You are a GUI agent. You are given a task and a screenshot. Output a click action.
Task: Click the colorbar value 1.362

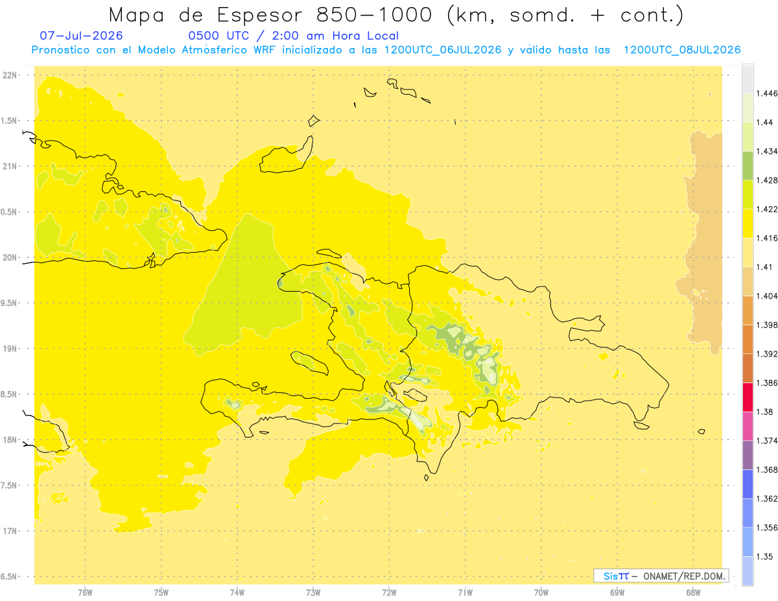[x=767, y=499]
